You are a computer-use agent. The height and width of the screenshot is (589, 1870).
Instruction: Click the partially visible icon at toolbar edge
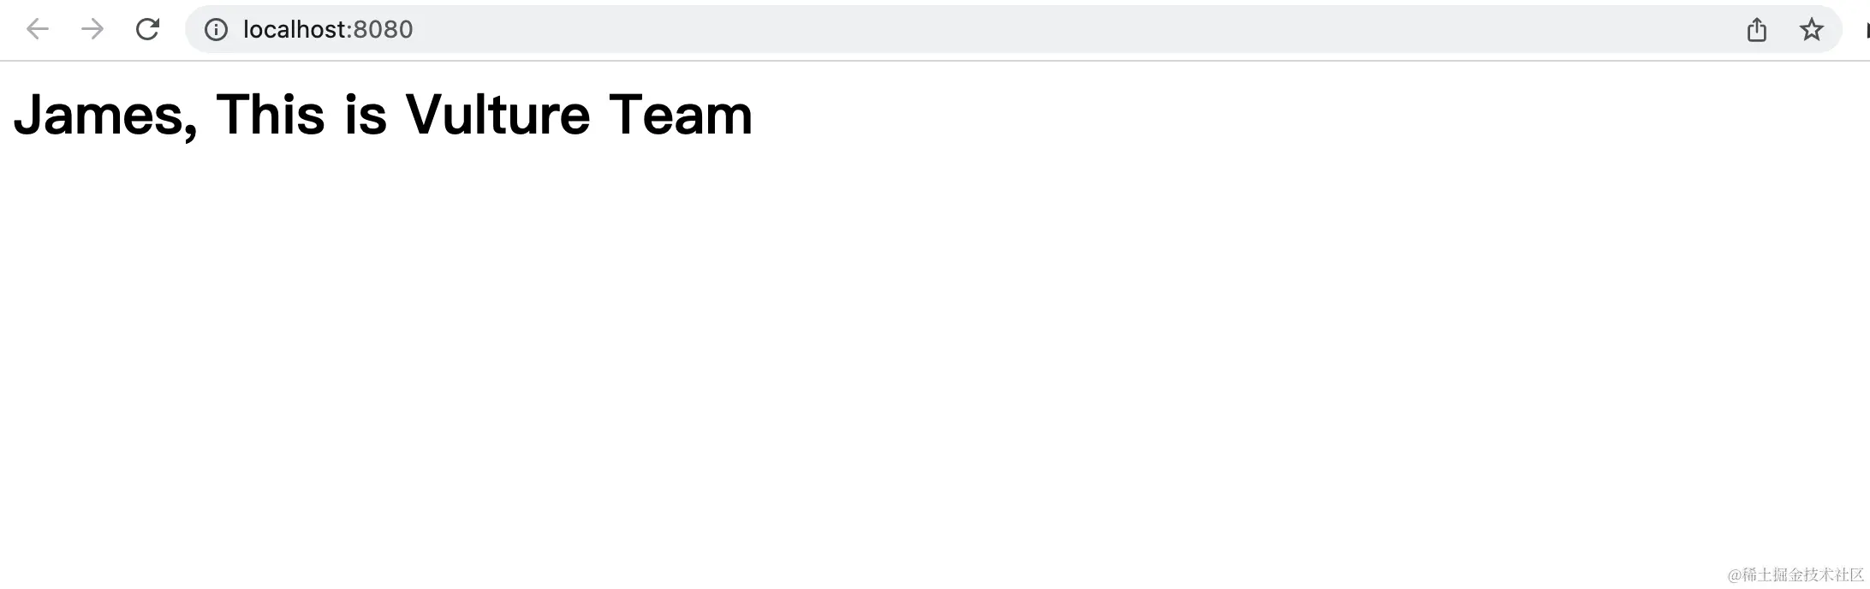pyautogui.click(x=1867, y=30)
